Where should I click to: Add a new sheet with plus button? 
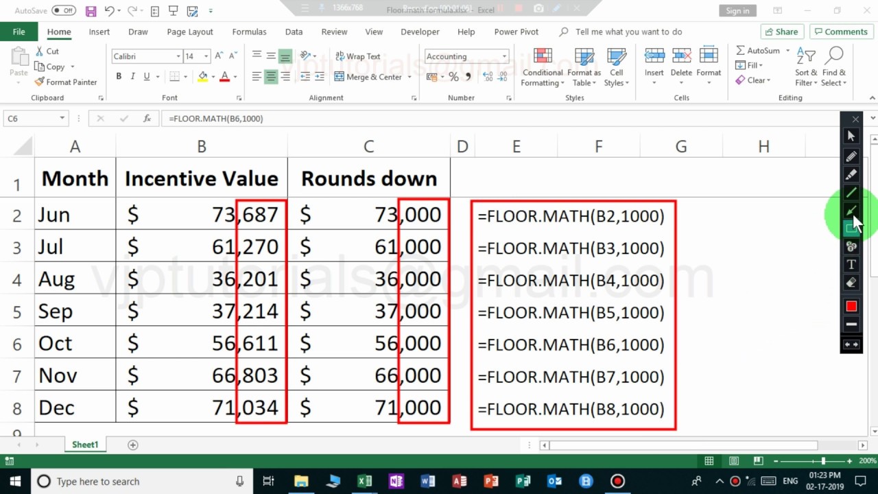pos(133,445)
